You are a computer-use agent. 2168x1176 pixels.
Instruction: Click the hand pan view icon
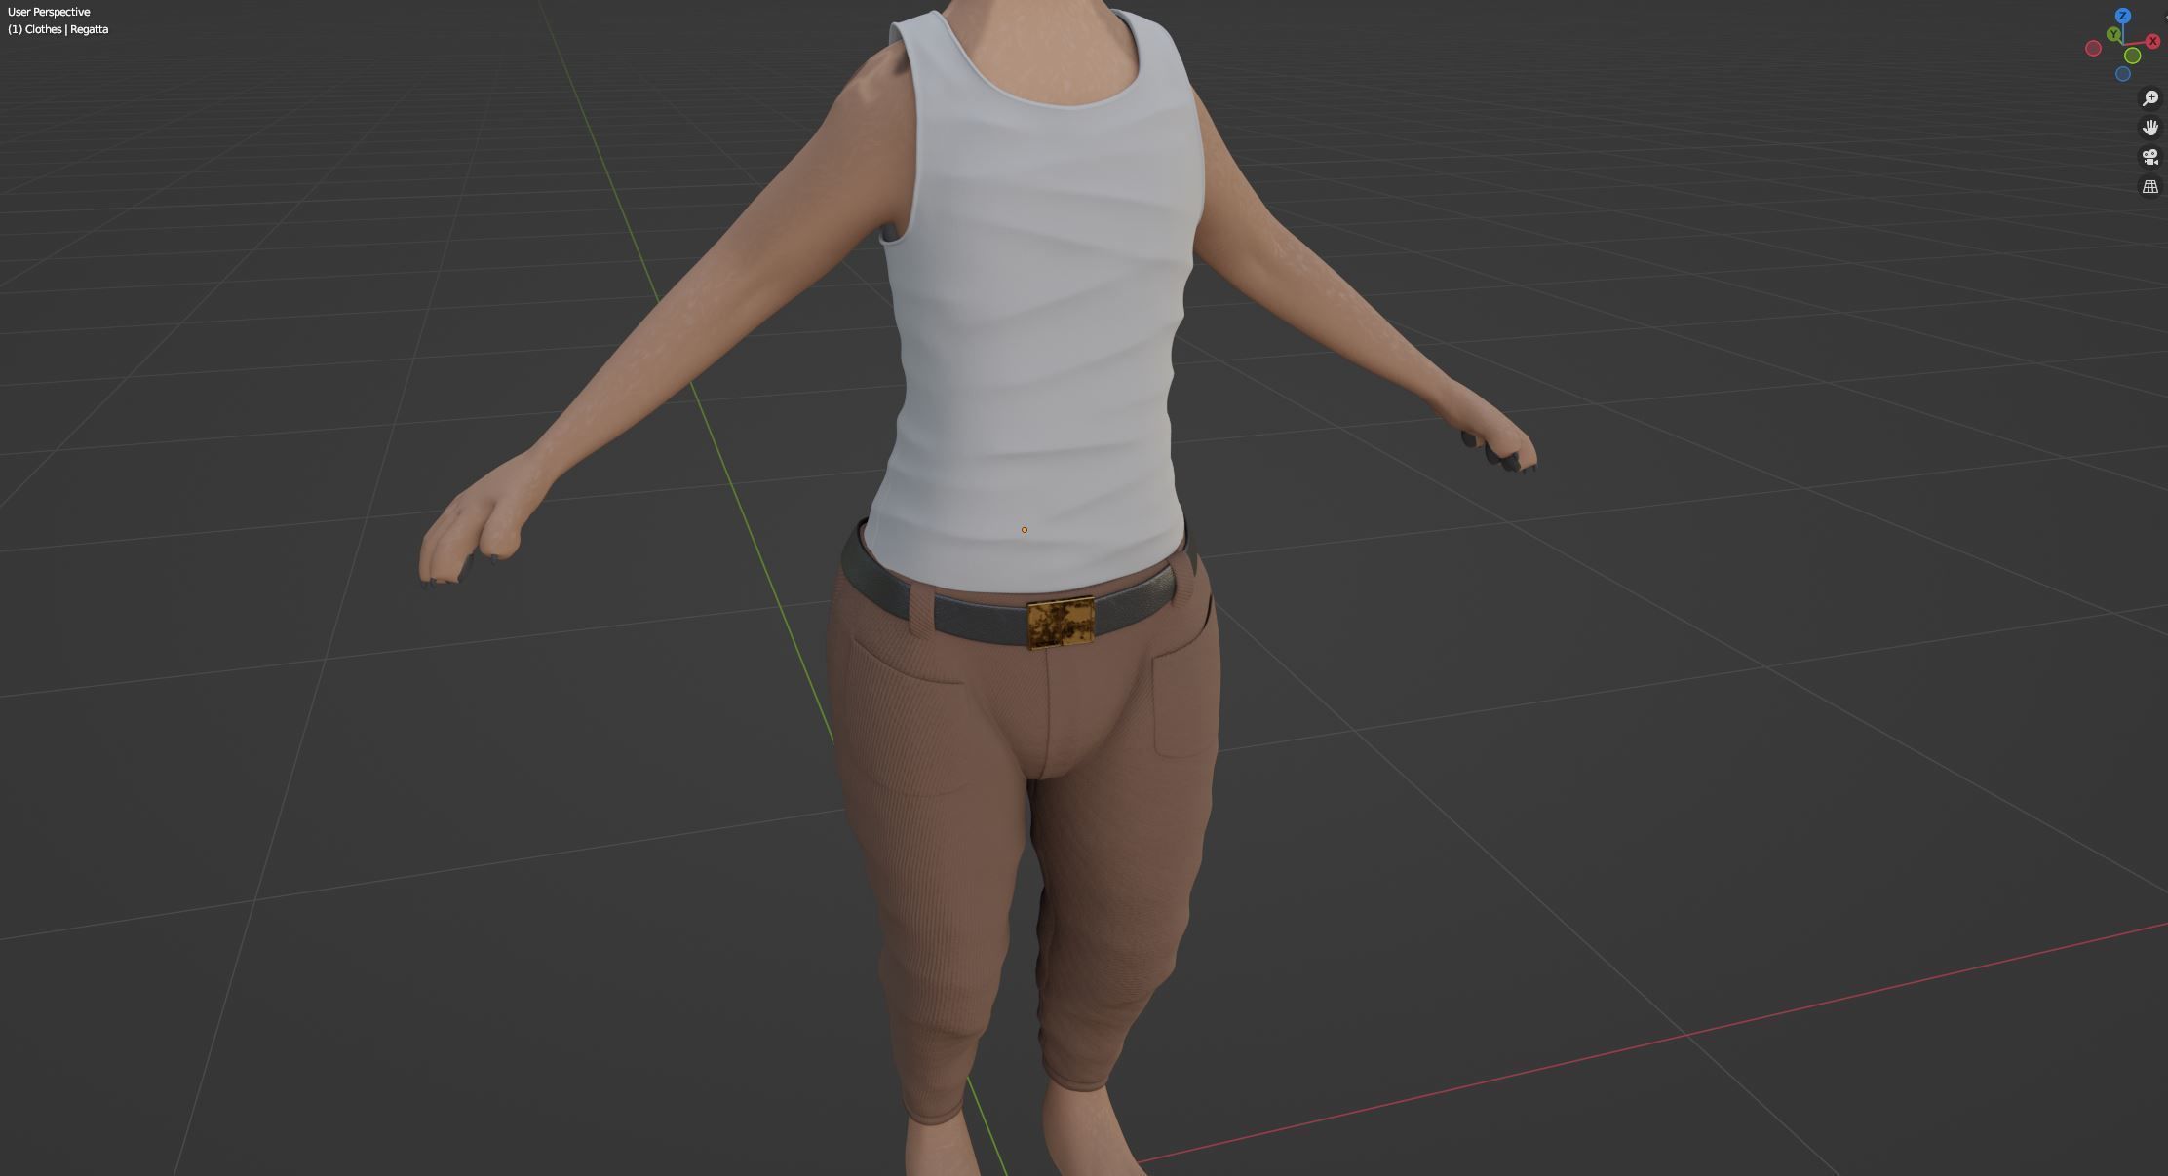(2149, 128)
